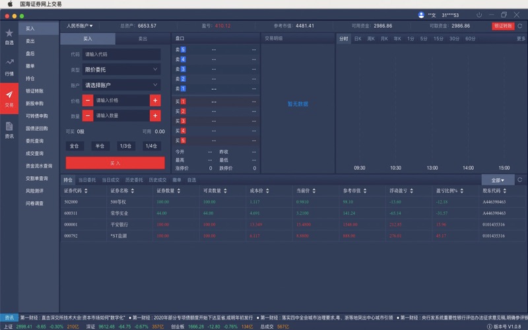Open the 请选择账户 account dropdown
528x330 pixels.
pyautogui.click(x=121, y=85)
